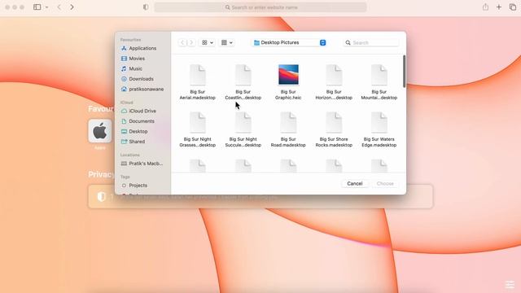Select Big Sur Night Succulents file
Viewport: 521px width, 293px height.
pyautogui.click(x=243, y=129)
